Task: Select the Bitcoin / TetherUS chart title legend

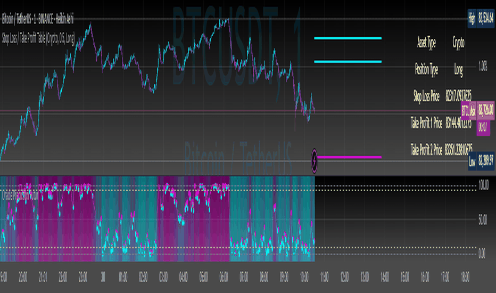Action: click(38, 20)
